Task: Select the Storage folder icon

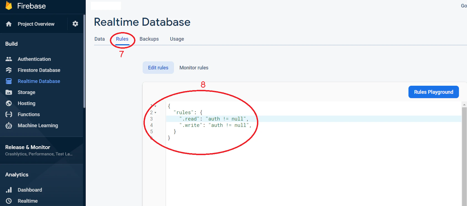Action: 9,92
